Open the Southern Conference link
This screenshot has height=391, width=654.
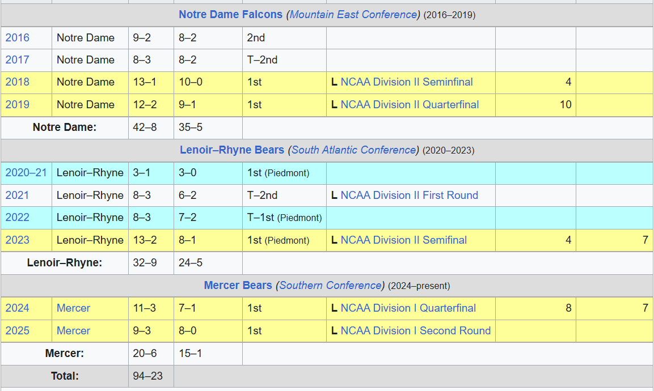point(330,286)
